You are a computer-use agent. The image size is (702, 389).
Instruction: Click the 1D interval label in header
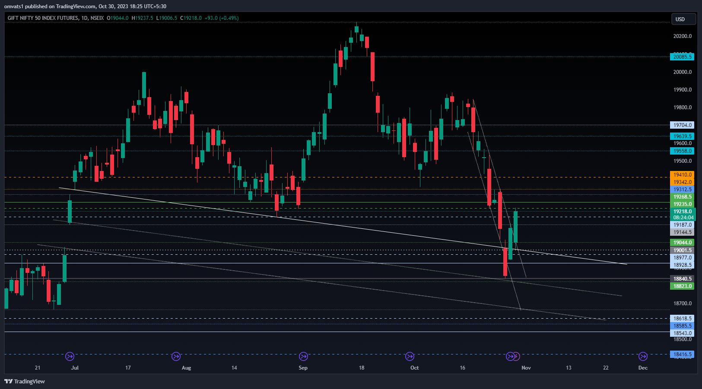coord(84,18)
